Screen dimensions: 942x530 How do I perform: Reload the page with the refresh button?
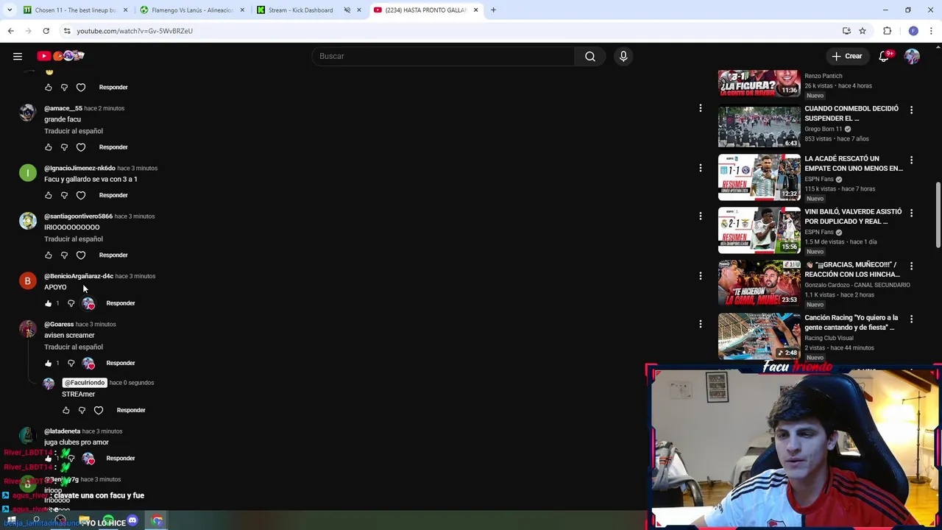click(46, 31)
